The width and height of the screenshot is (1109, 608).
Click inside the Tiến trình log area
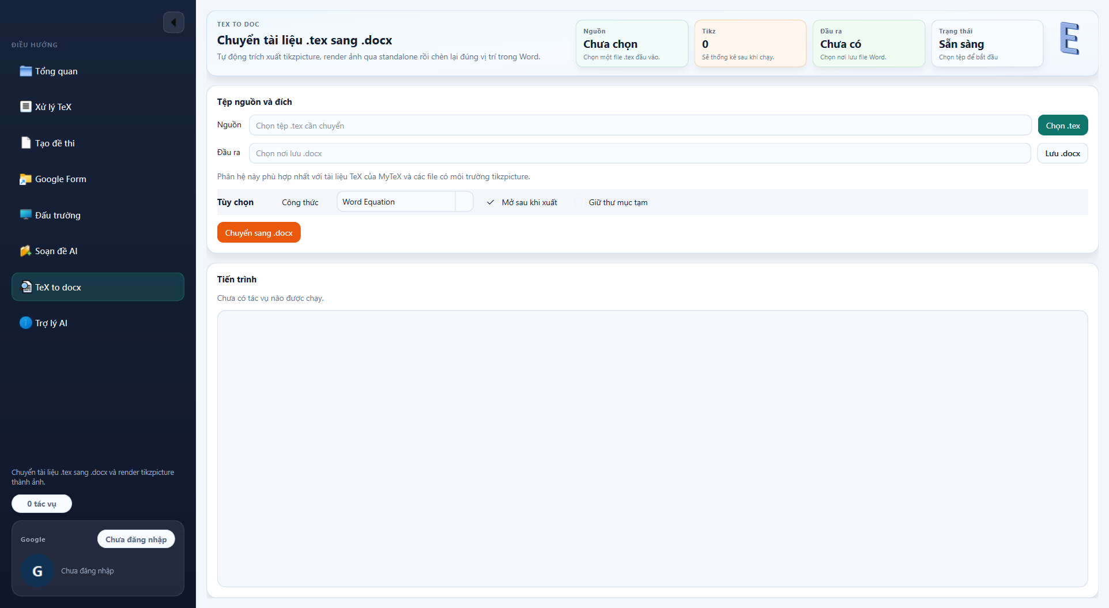tap(652, 448)
